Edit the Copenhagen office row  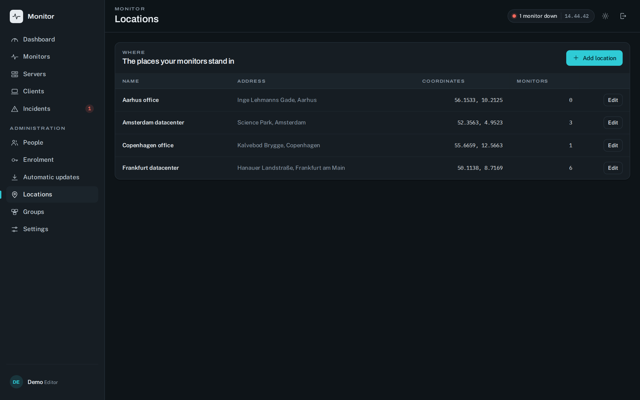(x=613, y=145)
